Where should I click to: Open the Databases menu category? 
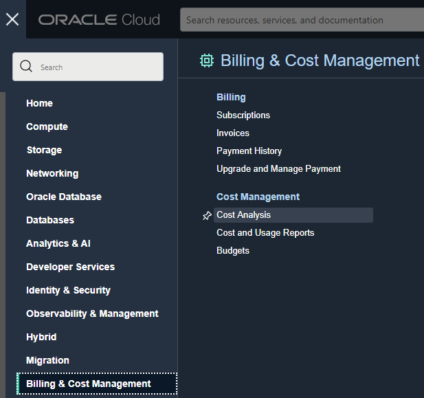tap(50, 220)
